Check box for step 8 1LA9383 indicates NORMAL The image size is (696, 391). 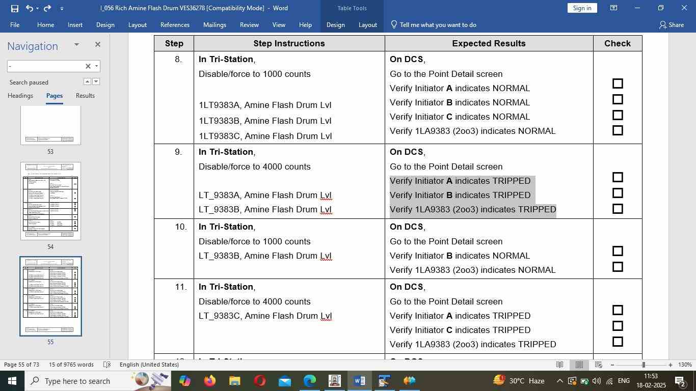(x=618, y=130)
